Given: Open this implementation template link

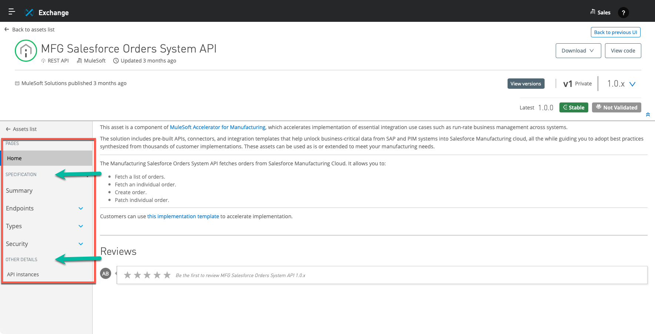Looking at the screenshot, I should [x=183, y=216].
